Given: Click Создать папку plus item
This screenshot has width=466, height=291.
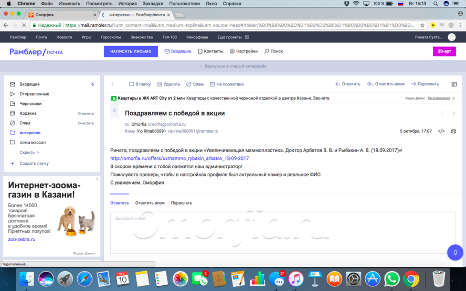Looking at the screenshot, I should (x=29, y=163).
